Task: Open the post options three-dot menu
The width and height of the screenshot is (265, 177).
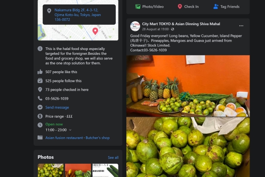Action: (241, 26)
